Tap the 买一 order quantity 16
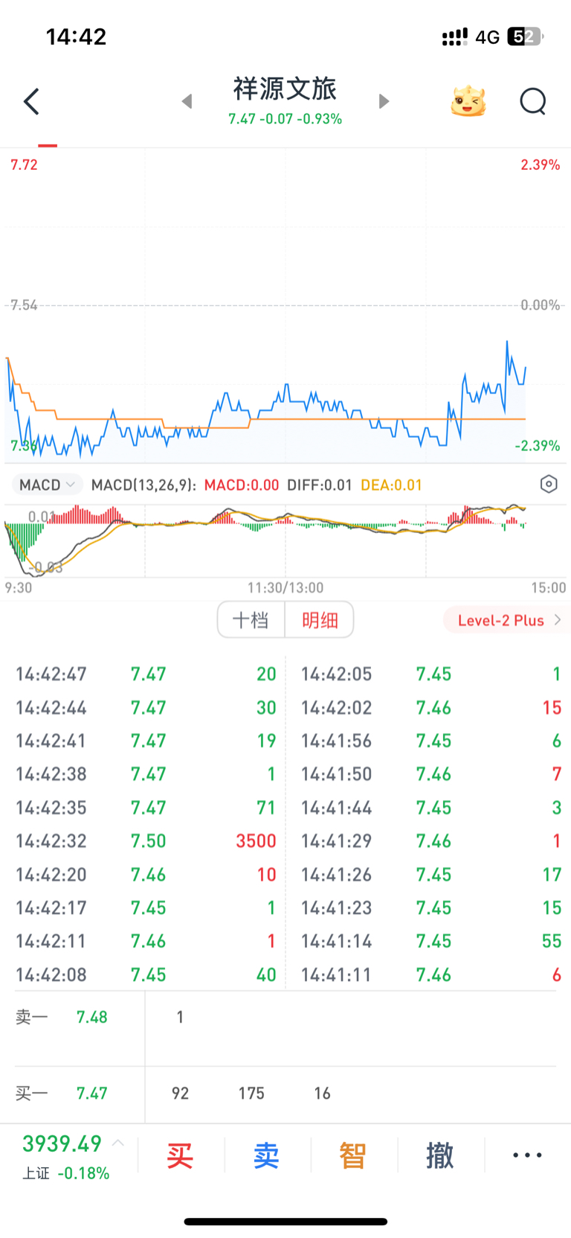571x1238 pixels. click(x=322, y=1094)
